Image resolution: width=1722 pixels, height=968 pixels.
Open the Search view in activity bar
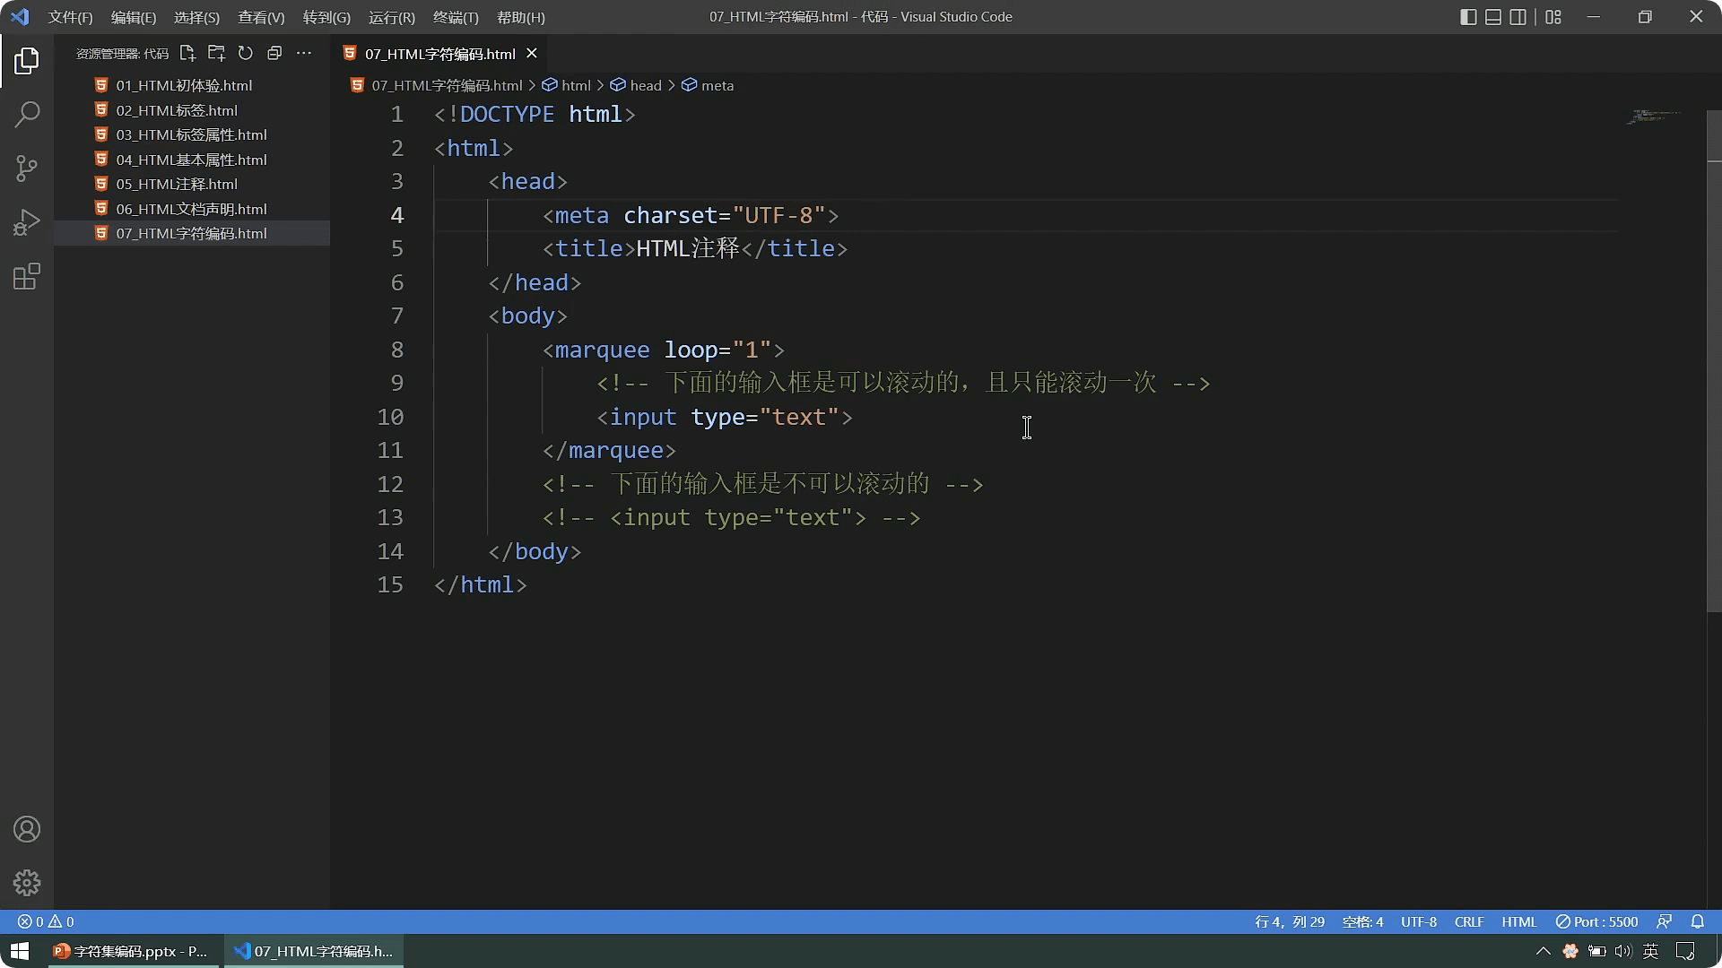tap(27, 115)
